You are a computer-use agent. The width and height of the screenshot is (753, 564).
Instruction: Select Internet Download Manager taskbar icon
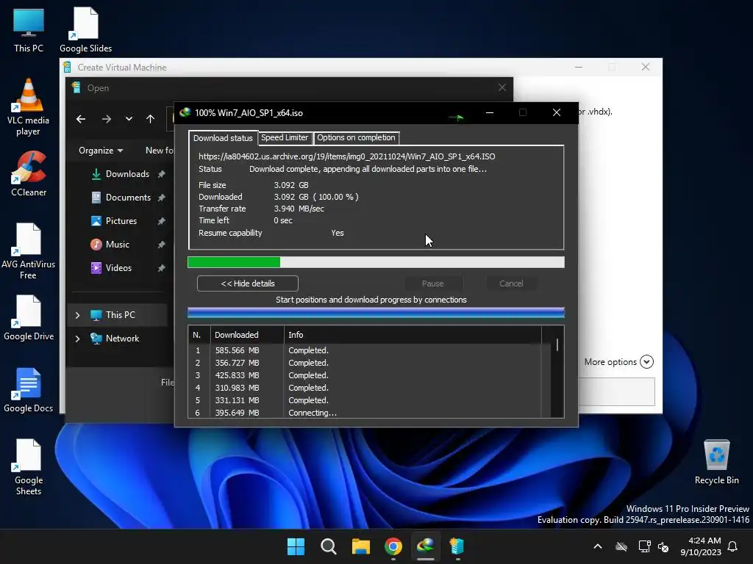[x=426, y=546]
